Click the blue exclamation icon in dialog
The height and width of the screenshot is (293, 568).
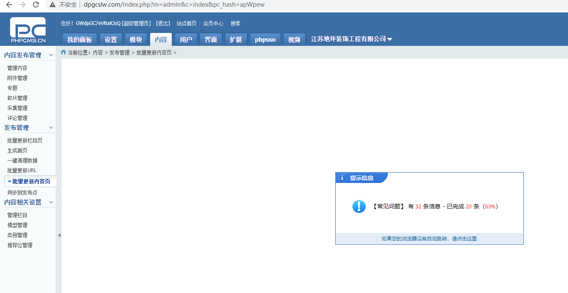(x=359, y=206)
